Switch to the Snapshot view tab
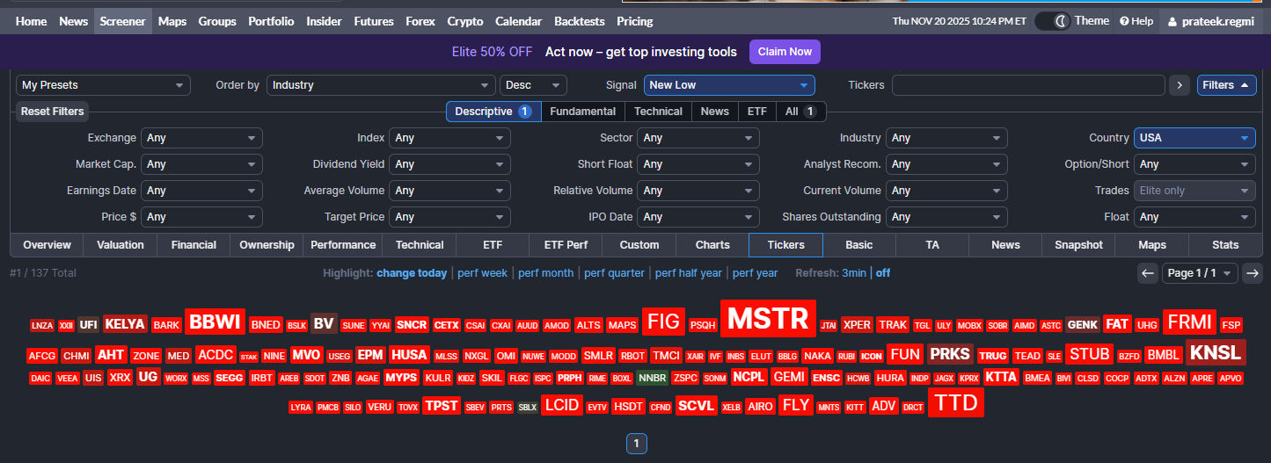This screenshot has height=463, width=1271. [x=1078, y=245]
